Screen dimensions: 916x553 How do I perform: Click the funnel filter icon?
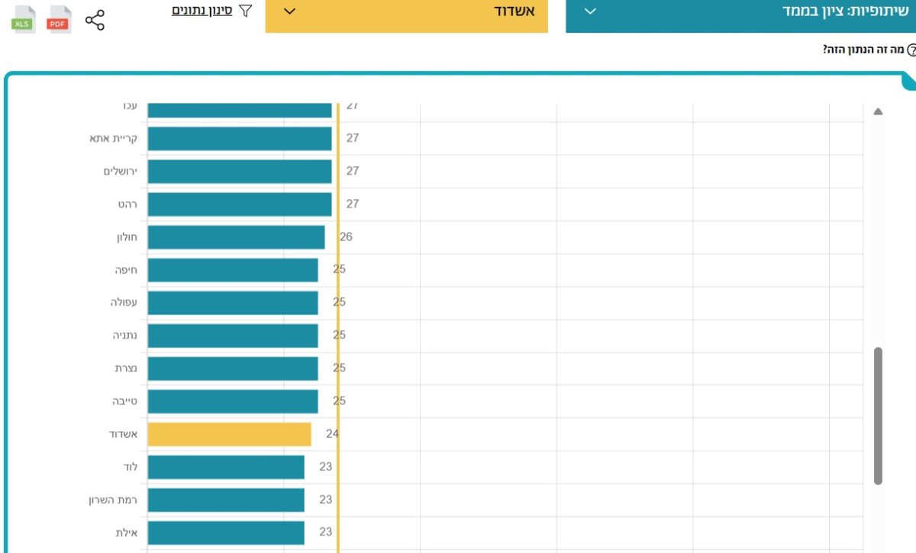pos(245,11)
